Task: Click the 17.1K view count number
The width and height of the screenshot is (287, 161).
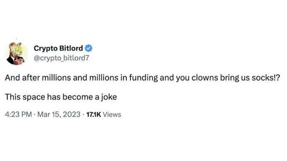Action: tap(93, 115)
